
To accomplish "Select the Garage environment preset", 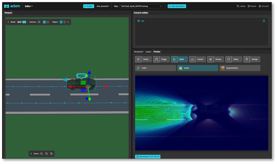I will click(x=252, y=59).
